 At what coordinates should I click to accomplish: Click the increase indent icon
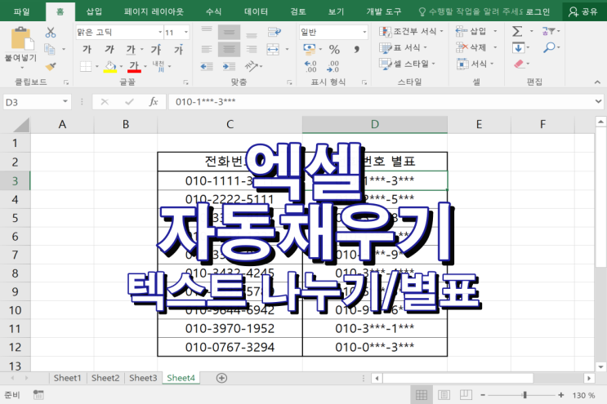point(229,66)
